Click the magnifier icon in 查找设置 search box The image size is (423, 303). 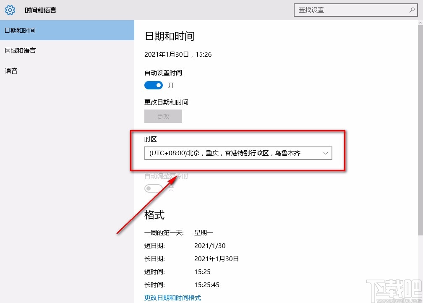pyautogui.click(x=412, y=10)
